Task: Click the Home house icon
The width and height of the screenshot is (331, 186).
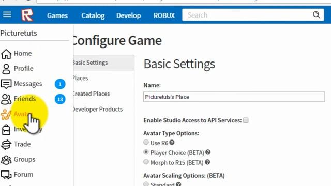Action: pyautogui.click(x=6, y=54)
